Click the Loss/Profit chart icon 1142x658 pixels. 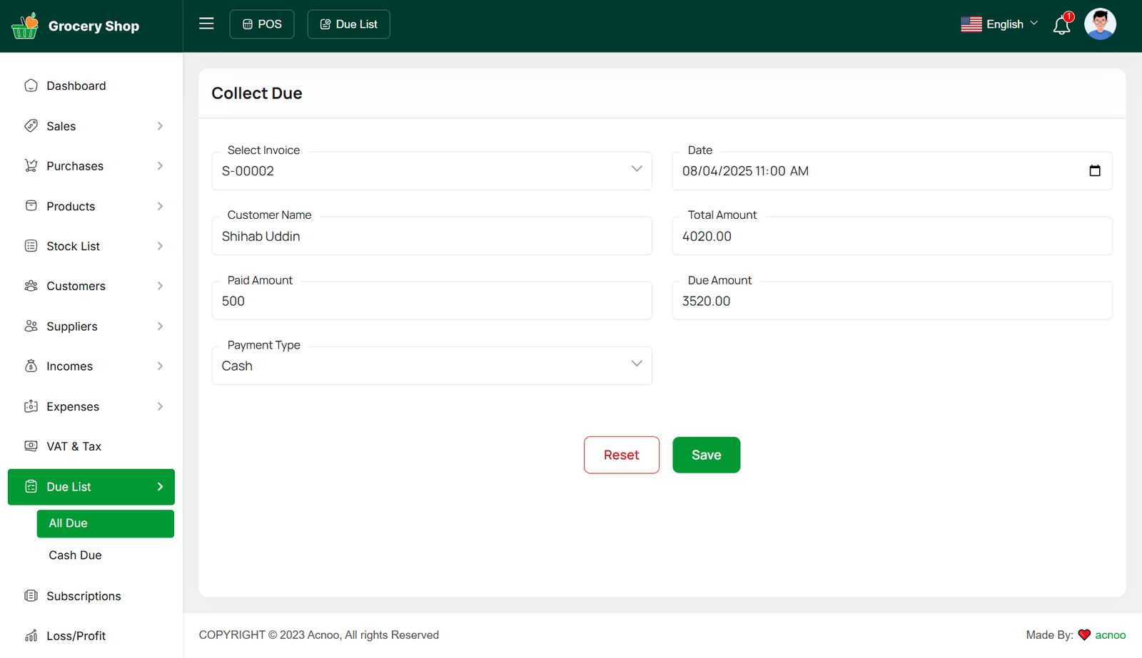(31, 636)
